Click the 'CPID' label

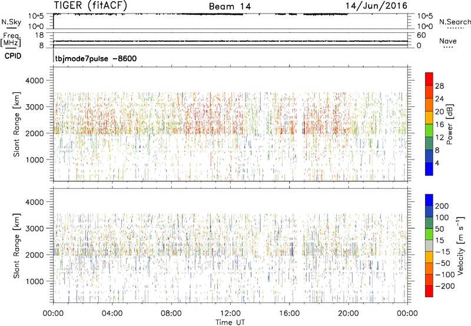tap(13, 56)
